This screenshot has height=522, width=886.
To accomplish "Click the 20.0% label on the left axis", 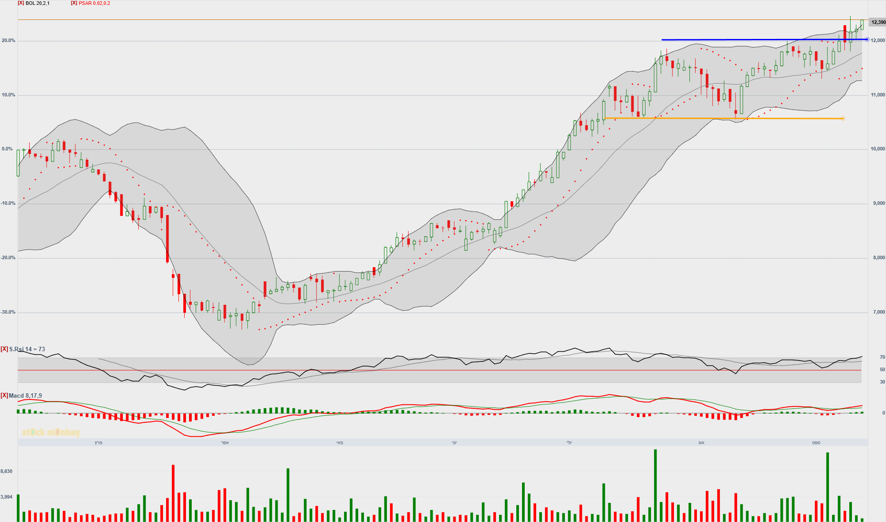I will pos(8,41).
